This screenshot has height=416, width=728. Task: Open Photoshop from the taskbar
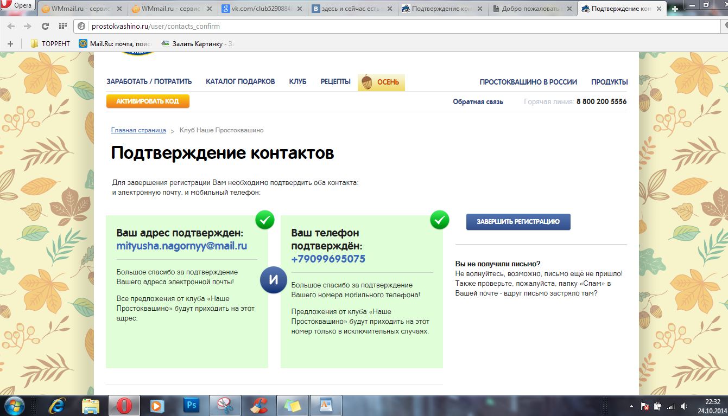point(191,405)
